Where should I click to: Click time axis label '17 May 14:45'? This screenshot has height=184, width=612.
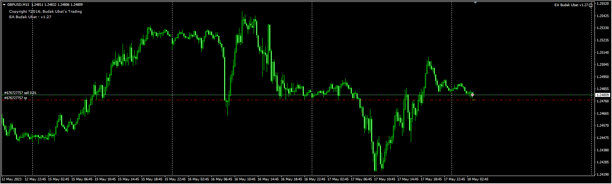click(x=408, y=179)
